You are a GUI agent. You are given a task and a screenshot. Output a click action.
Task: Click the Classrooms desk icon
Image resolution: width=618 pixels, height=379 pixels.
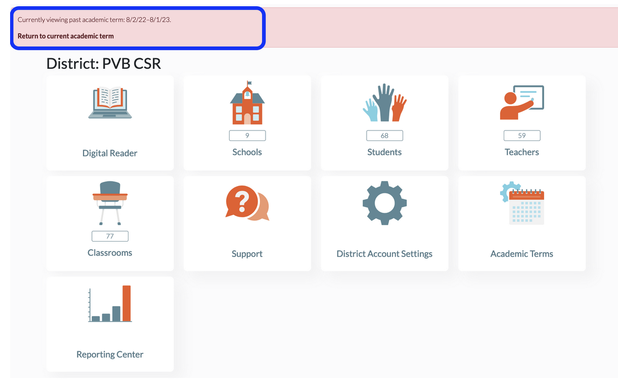[x=110, y=203]
